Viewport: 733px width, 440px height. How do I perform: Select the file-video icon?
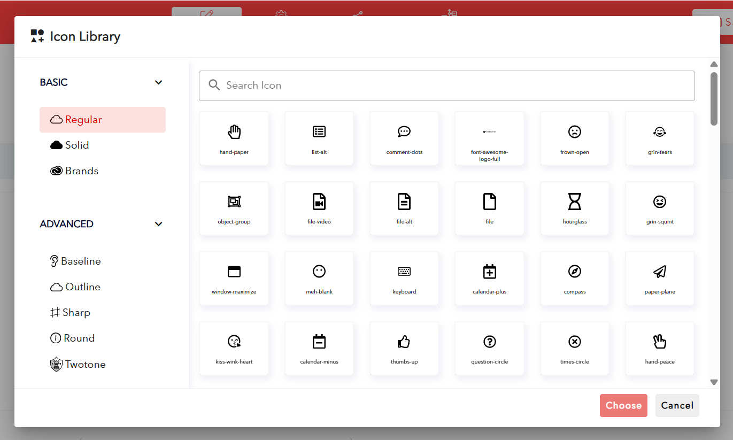[x=319, y=207]
